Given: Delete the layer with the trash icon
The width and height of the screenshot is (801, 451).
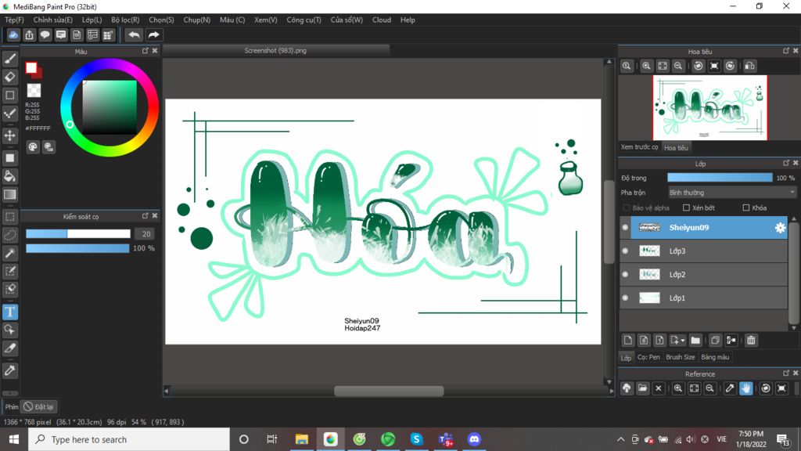Looking at the screenshot, I should point(751,340).
